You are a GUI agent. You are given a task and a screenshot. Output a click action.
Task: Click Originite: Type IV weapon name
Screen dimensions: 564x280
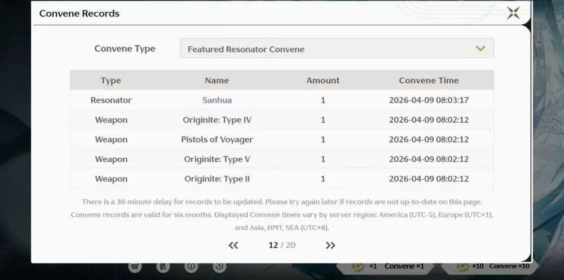coord(217,120)
